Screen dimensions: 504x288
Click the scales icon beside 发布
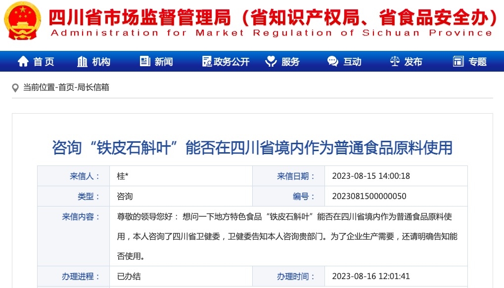coord(395,62)
